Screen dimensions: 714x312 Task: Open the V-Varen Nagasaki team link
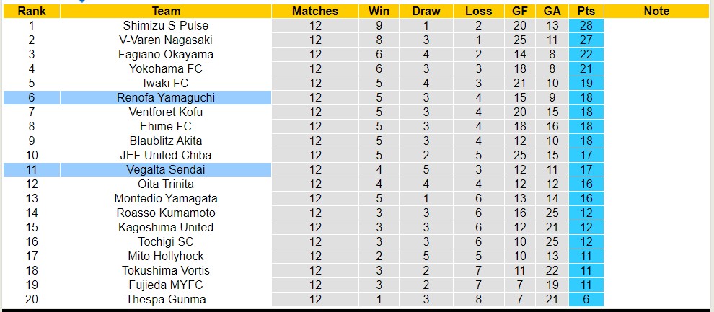click(166, 40)
